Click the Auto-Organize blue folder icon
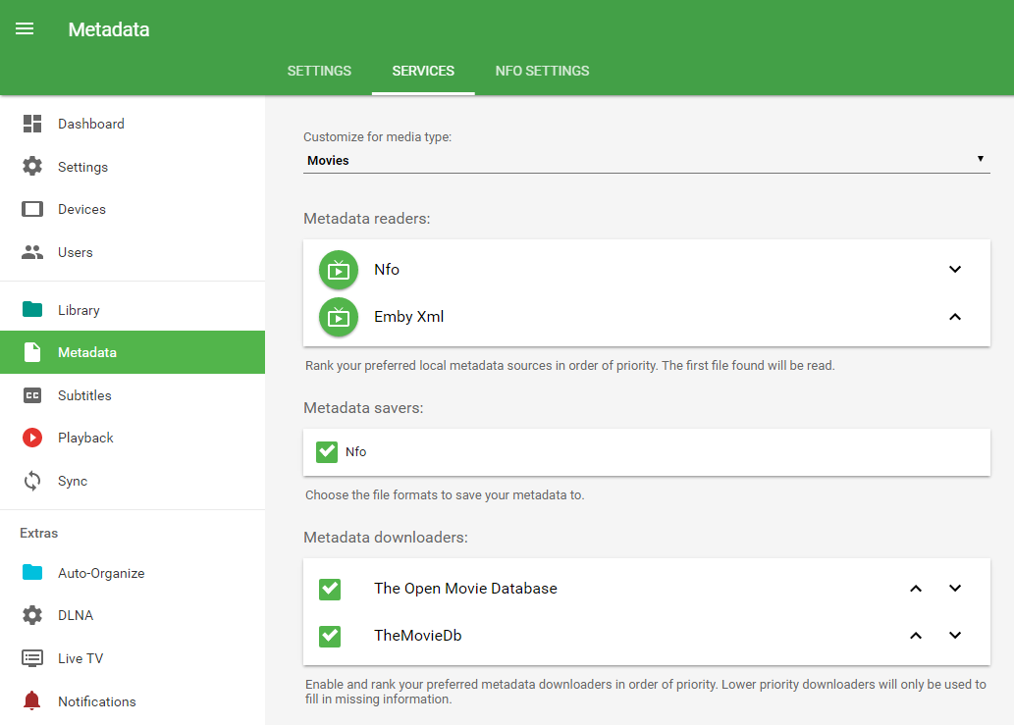 pos(32,573)
